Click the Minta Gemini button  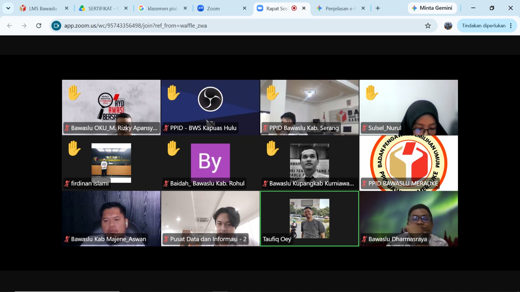(432, 8)
